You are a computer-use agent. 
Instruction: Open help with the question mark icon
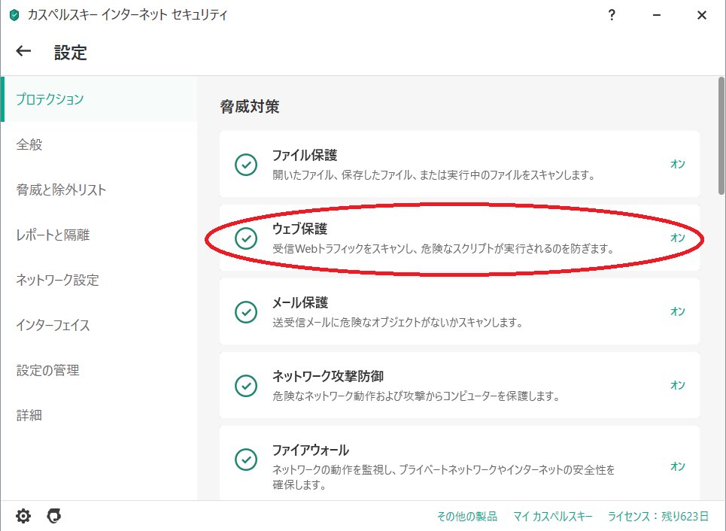[x=611, y=15]
